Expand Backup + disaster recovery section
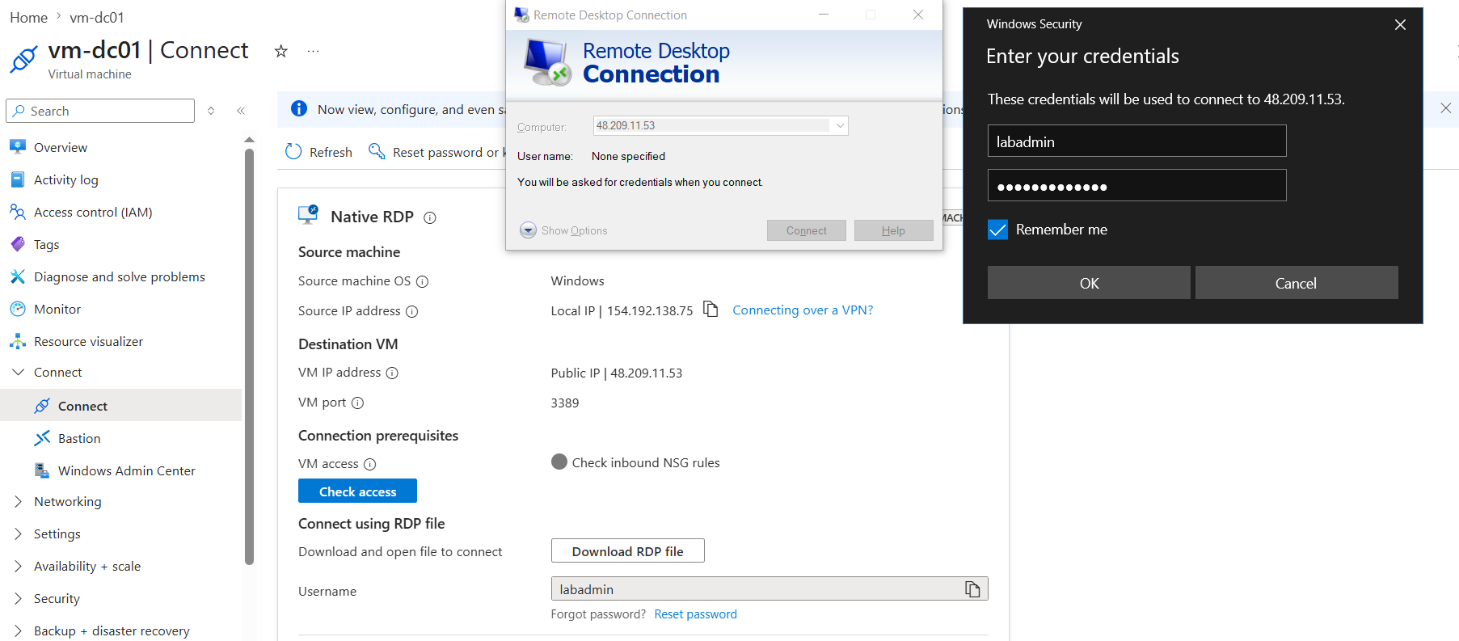Viewport: 1459px width, 641px height. [19, 630]
